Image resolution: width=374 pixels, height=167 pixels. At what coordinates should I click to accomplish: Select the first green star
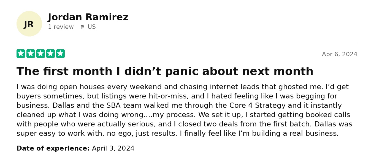click(x=21, y=54)
